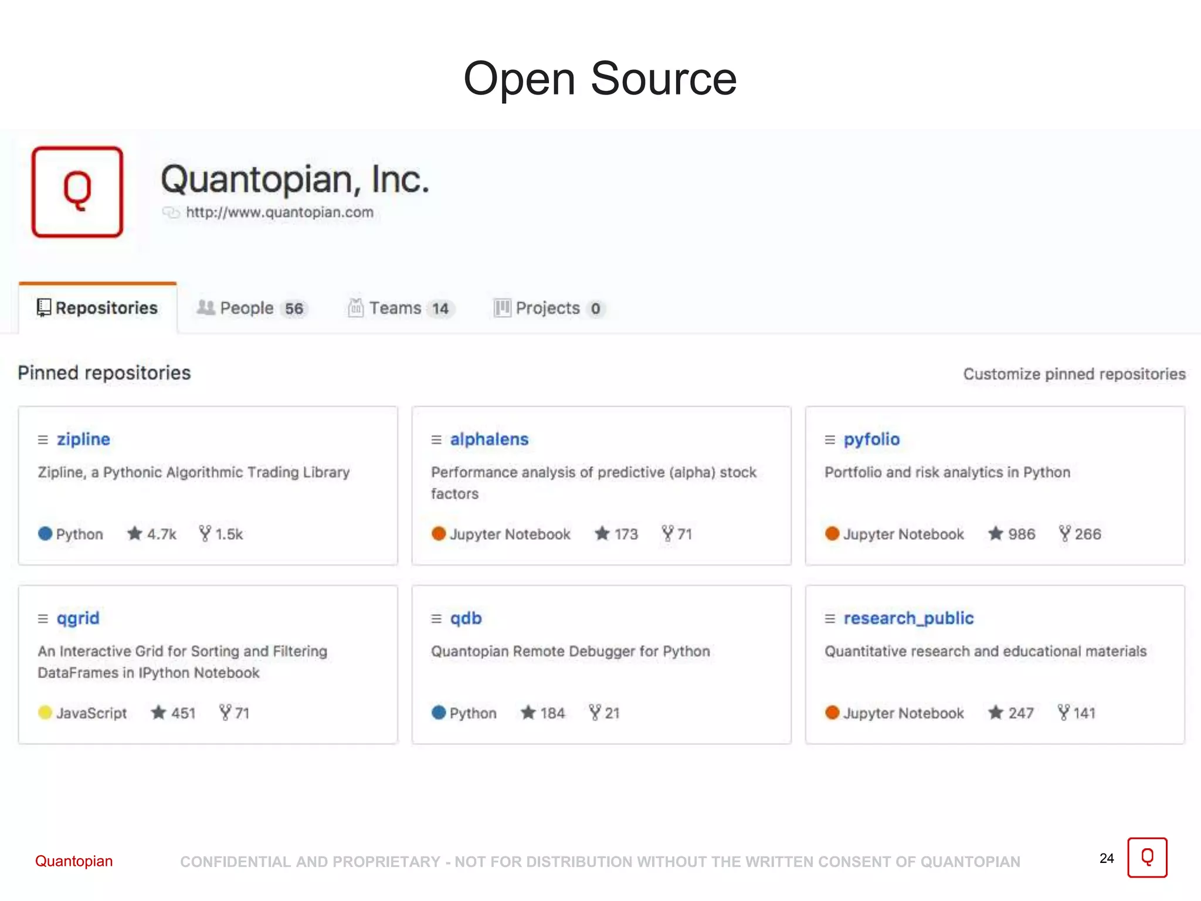The height and width of the screenshot is (901, 1201).
Task: Click the Teams jersey icon
Action: (355, 307)
